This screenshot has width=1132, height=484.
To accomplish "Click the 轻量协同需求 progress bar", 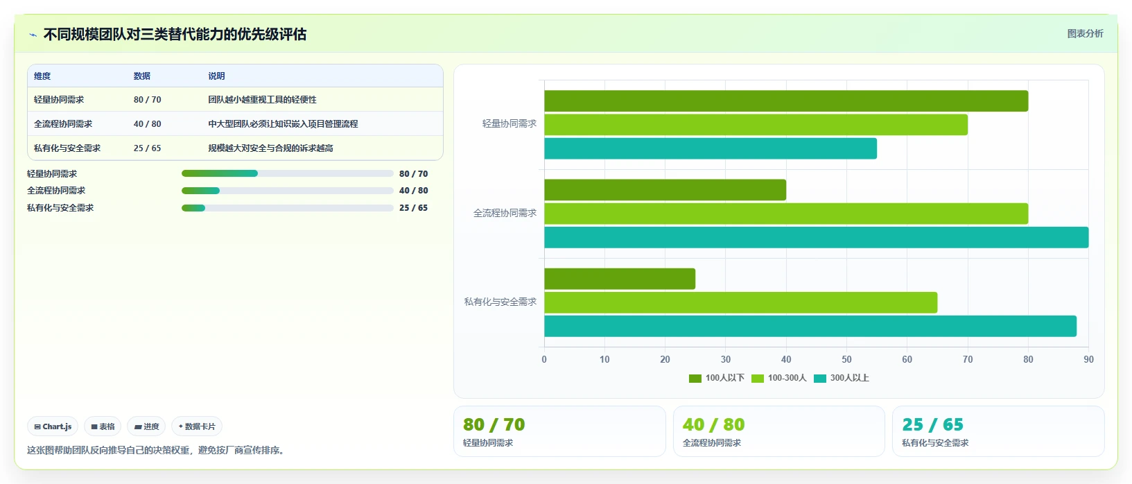I will point(288,173).
